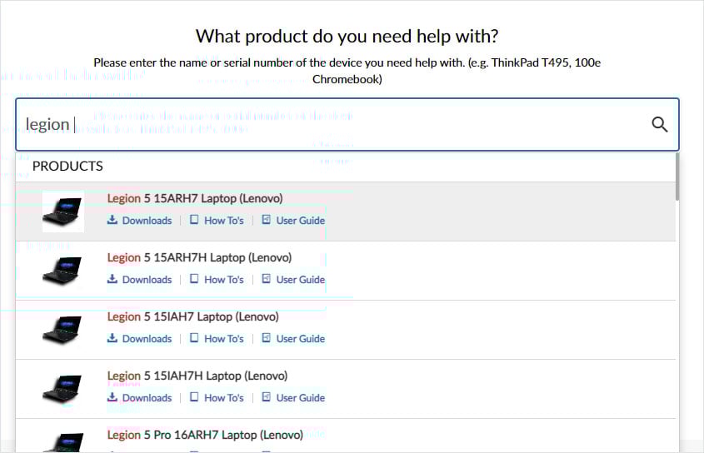Select Legion 5 15ARH7H Laptop from suggestions
This screenshot has width=704, height=453.
click(x=199, y=257)
